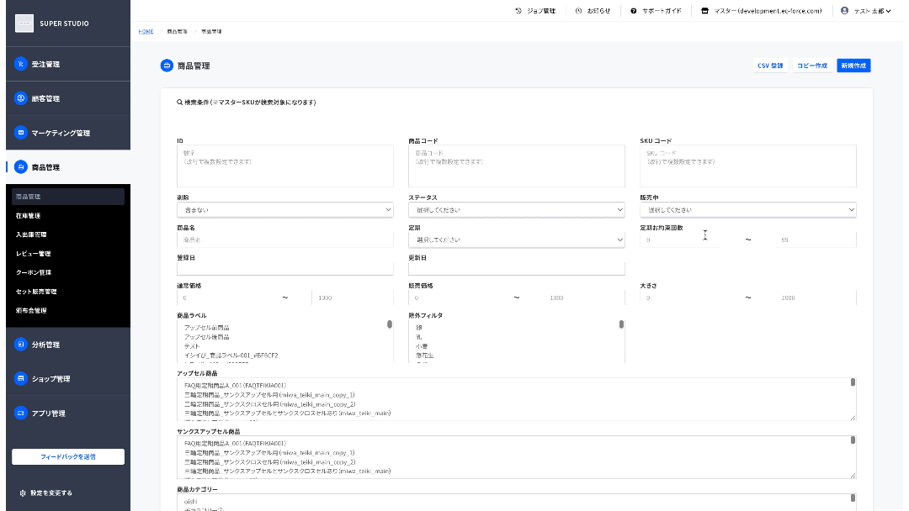Click the フィードバックを送信 button
This screenshot has height=511, width=909.
point(68,456)
